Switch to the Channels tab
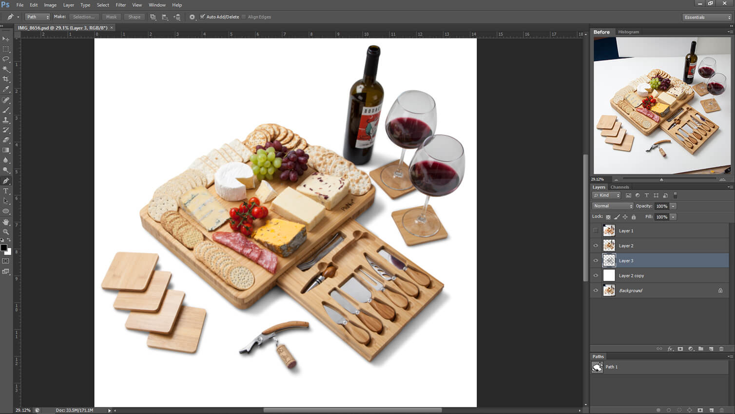The width and height of the screenshot is (735, 414). coord(619,187)
